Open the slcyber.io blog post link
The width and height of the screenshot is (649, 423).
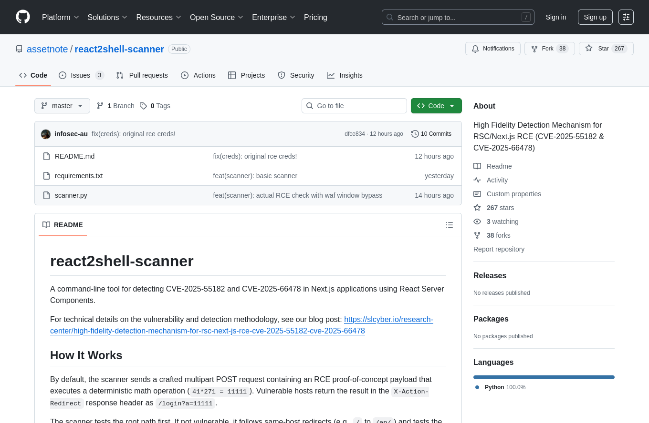[x=388, y=320]
